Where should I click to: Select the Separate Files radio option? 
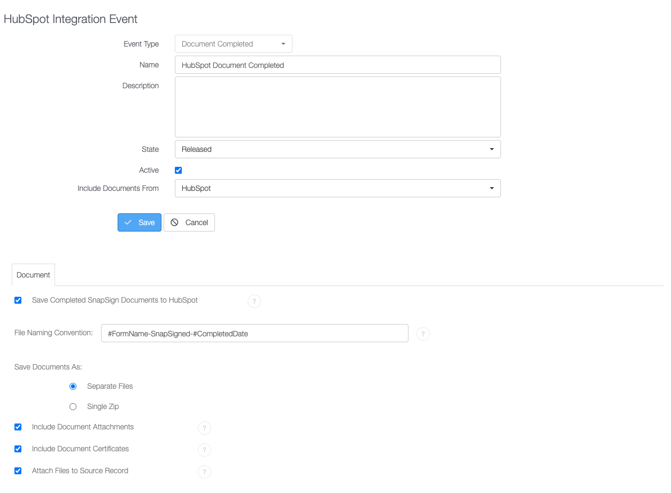click(x=73, y=387)
